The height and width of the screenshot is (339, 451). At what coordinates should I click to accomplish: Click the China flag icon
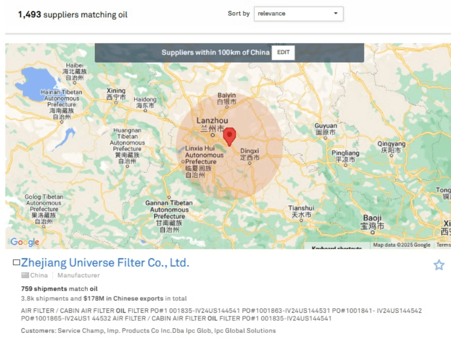(x=25, y=275)
